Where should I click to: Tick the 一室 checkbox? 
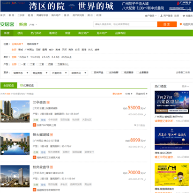[19, 64]
